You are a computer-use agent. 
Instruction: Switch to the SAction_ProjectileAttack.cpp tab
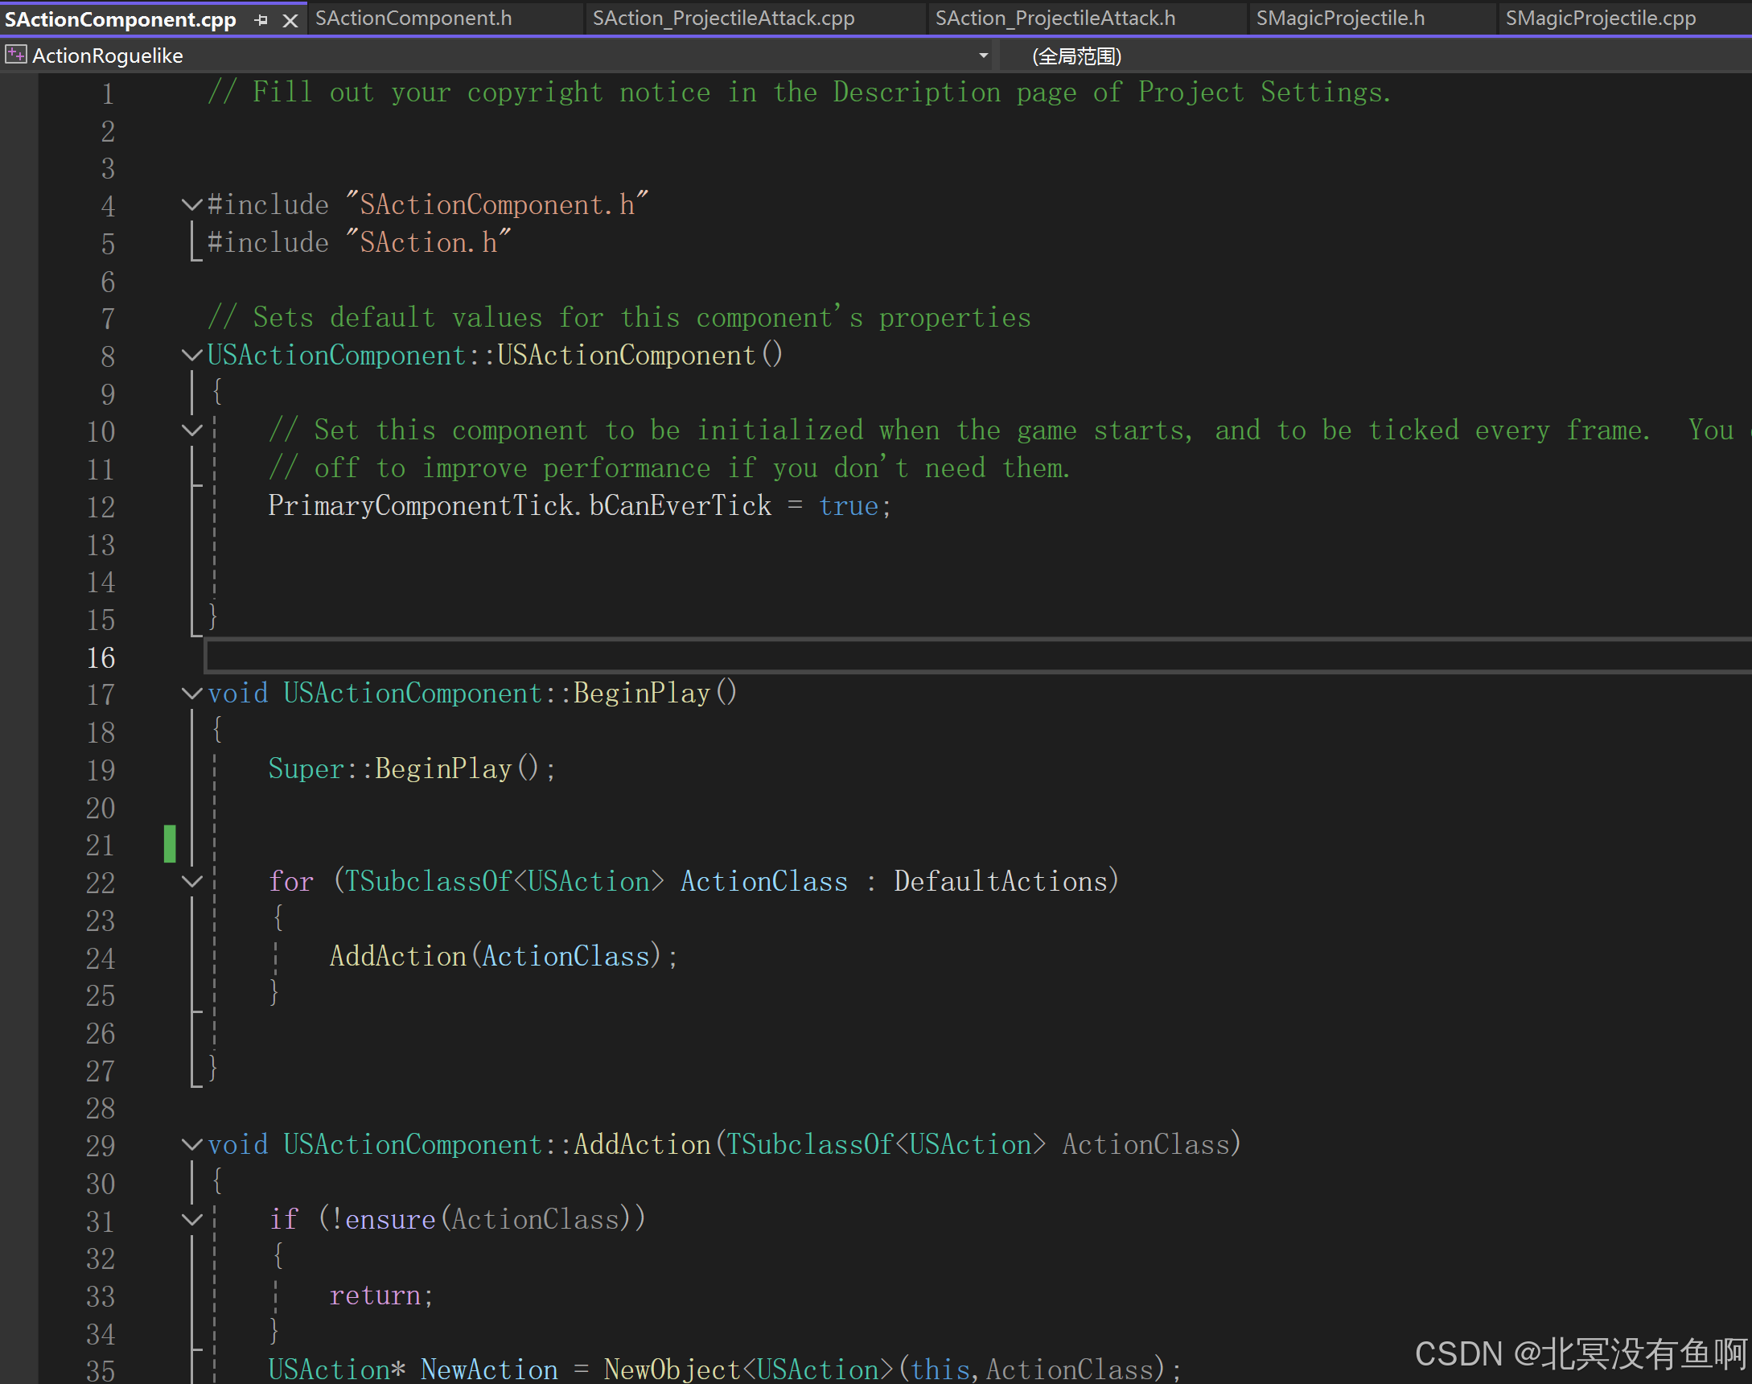coord(723,18)
